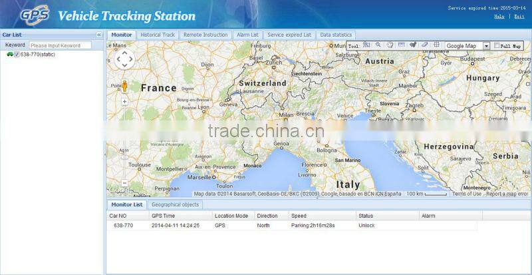This screenshot has width=532, height=275.
Task: Focus the Keyword input field
Action: pyautogui.click(x=60, y=45)
